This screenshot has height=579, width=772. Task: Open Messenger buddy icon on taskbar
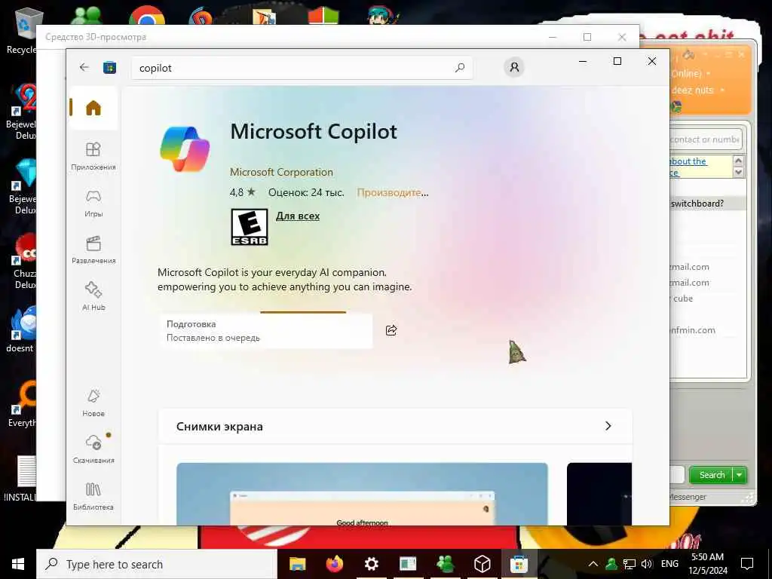tap(445, 564)
